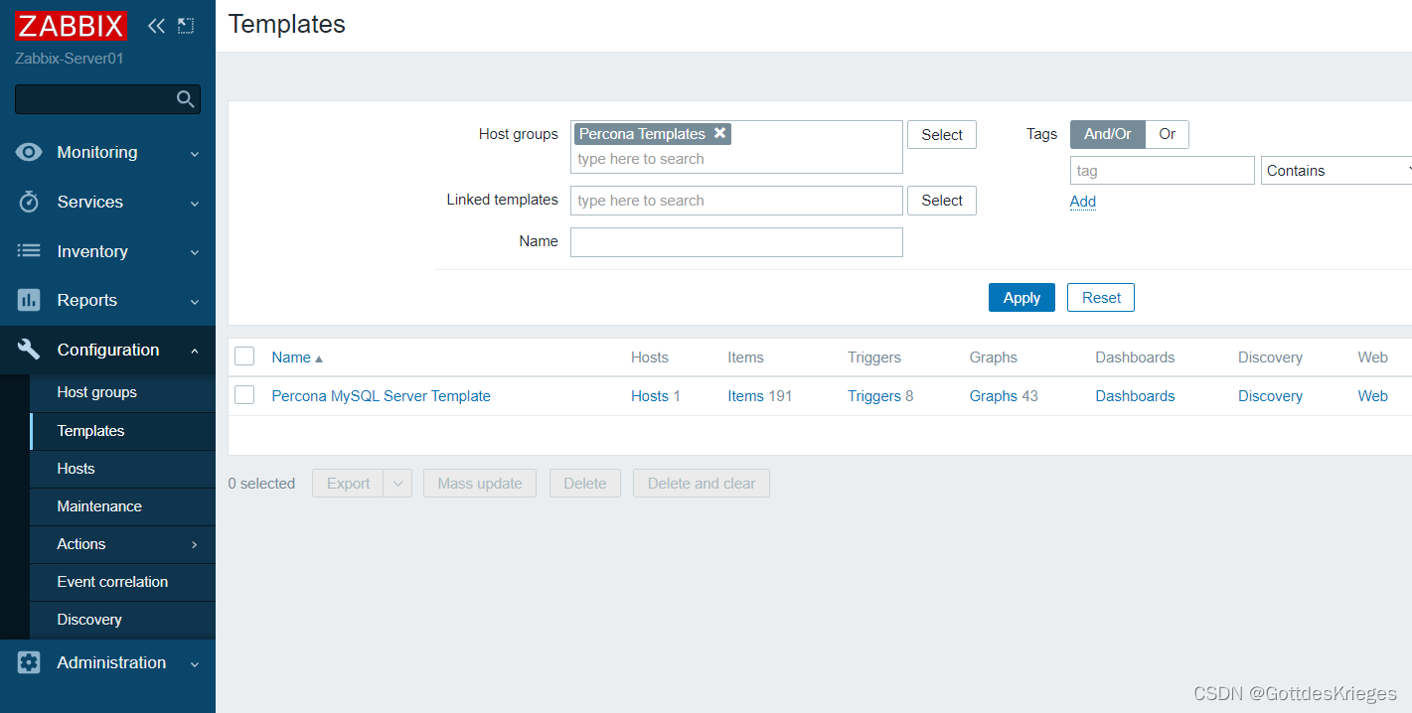This screenshot has width=1412, height=713.
Task: Open Hosts in Configuration menu
Action: click(77, 469)
